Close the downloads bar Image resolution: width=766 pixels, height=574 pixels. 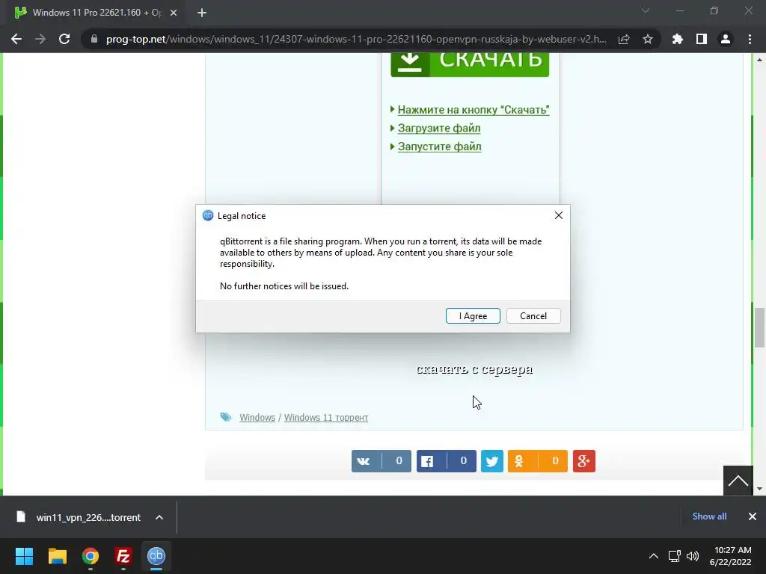[752, 516]
